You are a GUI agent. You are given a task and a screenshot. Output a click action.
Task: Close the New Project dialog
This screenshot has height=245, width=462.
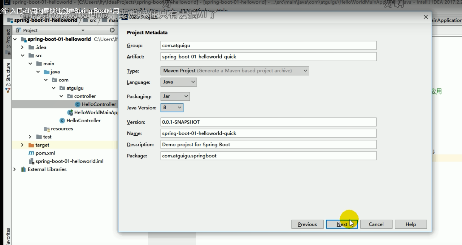[x=426, y=17]
